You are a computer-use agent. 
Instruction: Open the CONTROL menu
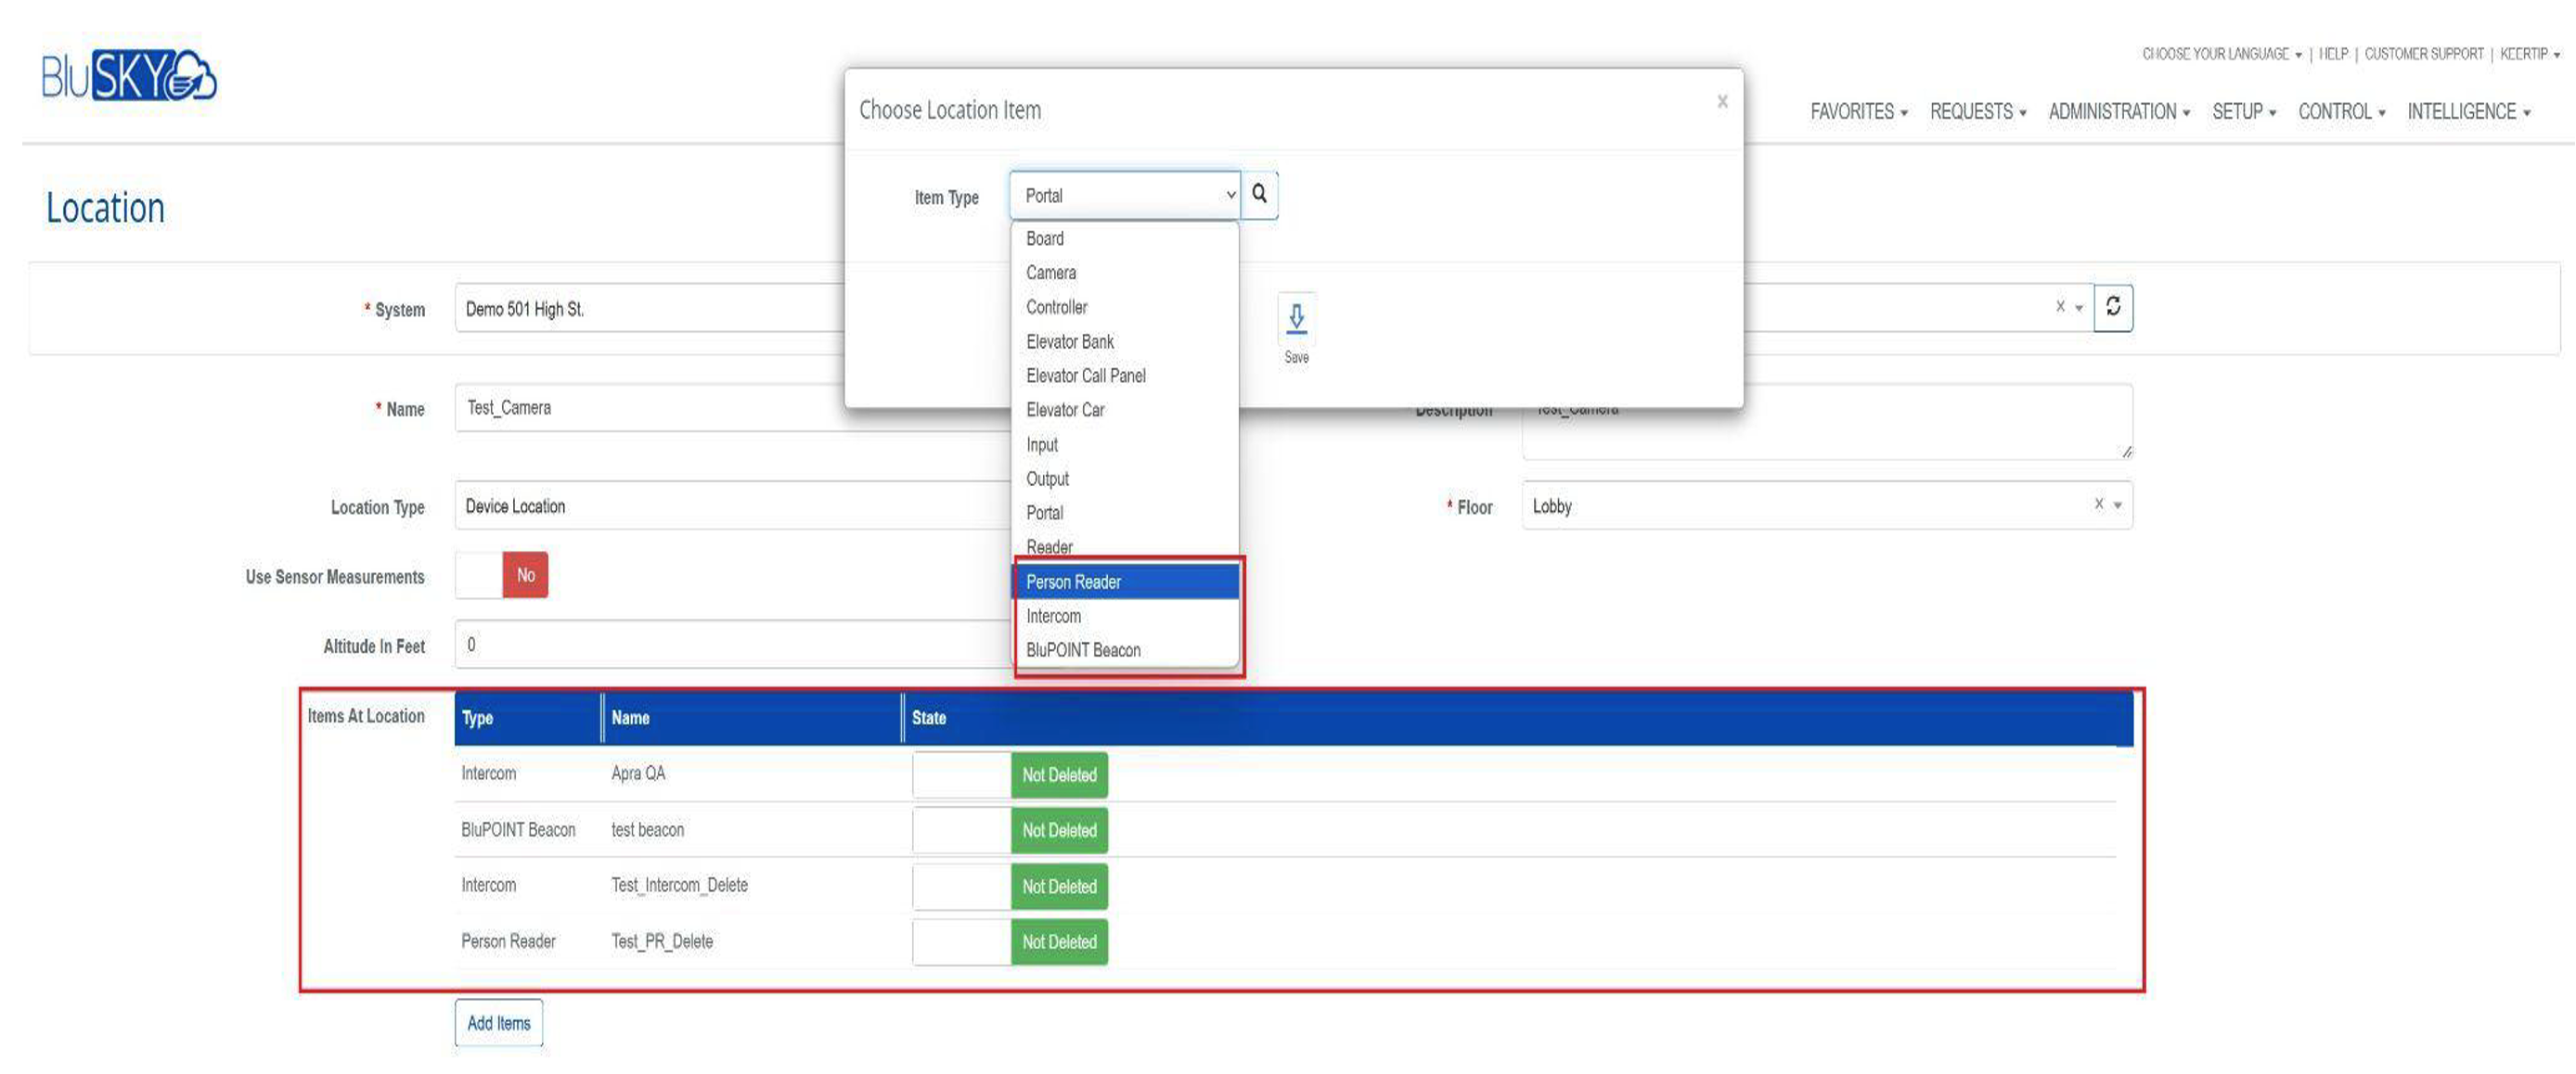pyautogui.click(x=2340, y=112)
